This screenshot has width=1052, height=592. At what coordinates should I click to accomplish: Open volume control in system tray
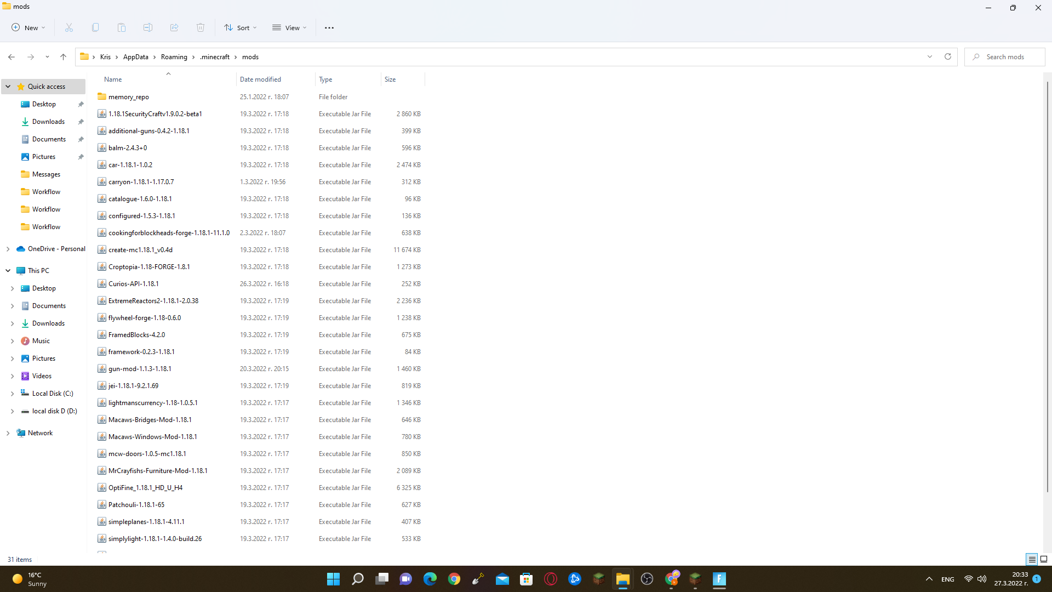pyautogui.click(x=982, y=579)
